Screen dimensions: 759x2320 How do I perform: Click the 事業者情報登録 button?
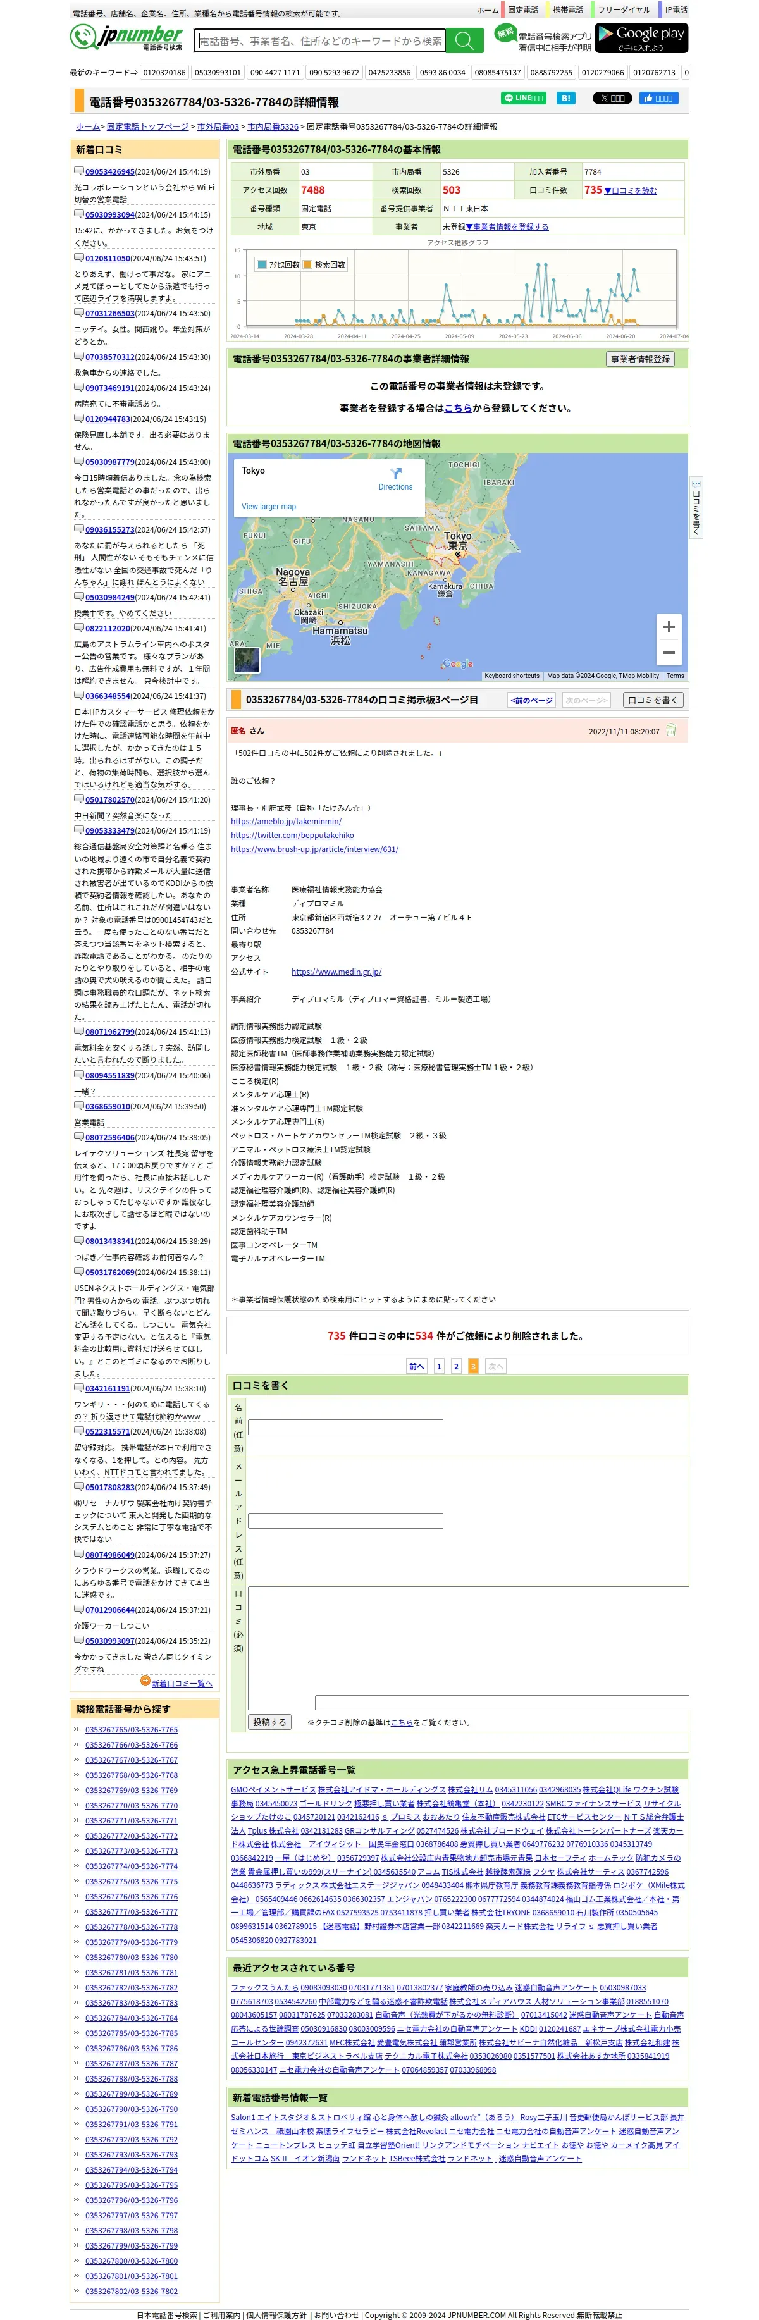pos(640,359)
